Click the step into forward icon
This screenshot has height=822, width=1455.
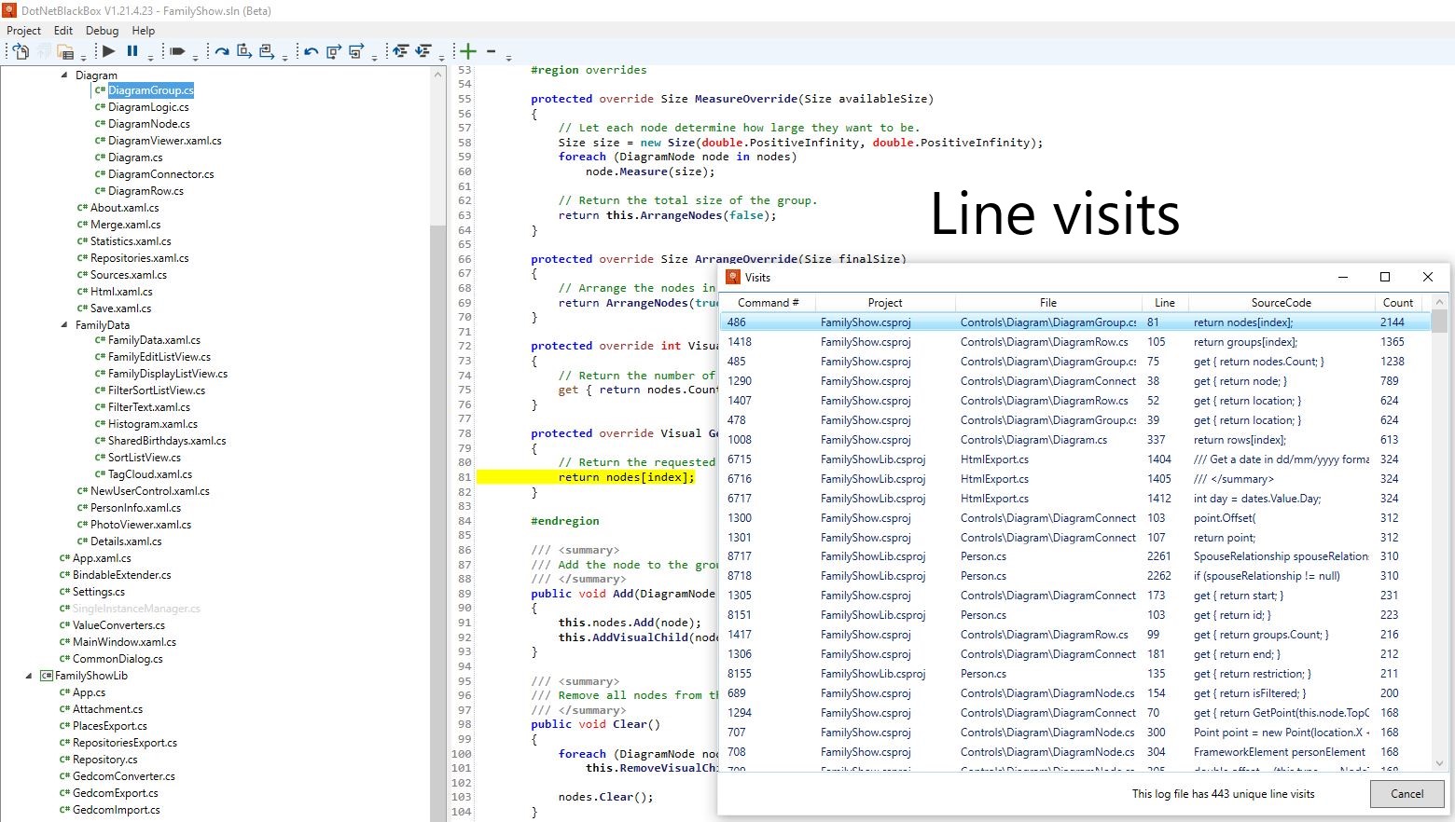[244, 51]
